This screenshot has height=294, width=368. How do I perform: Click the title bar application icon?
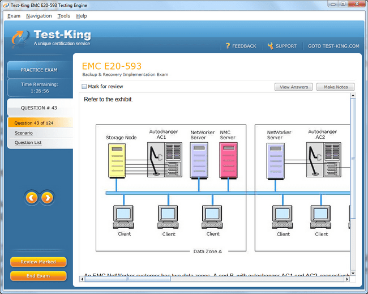click(x=6, y=5)
